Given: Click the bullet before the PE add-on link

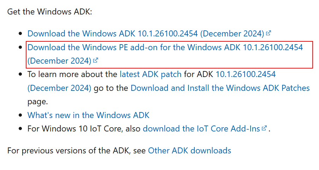Looking at the screenshot, I should click(20, 48).
